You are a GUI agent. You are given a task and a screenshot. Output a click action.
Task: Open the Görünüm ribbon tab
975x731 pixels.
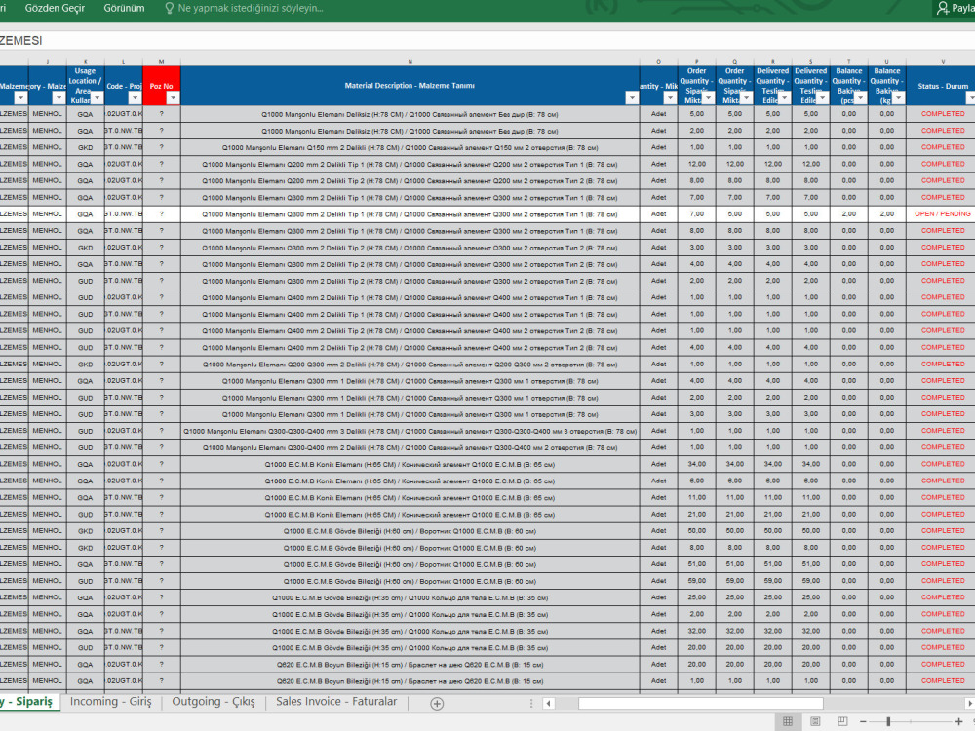125,8
